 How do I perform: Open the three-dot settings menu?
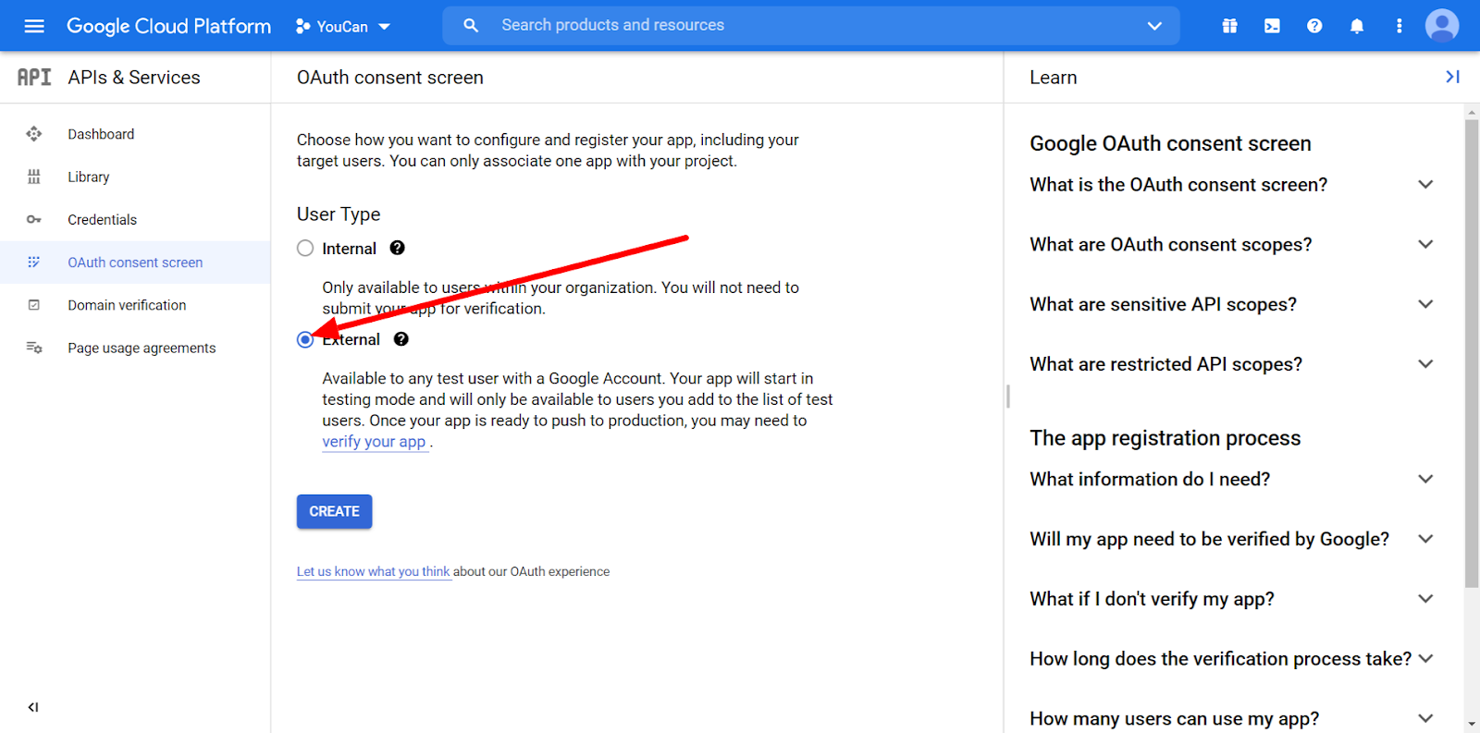click(x=1399, y=26)
